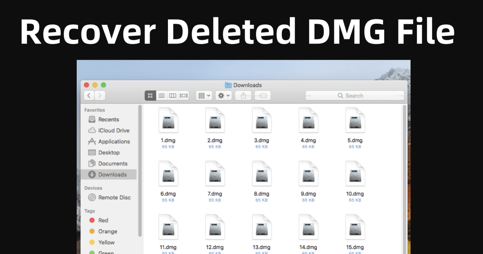The width and height of the screenshot is (483, 254).
Task: Click the sidebar scrollbar
Action: 140,171
